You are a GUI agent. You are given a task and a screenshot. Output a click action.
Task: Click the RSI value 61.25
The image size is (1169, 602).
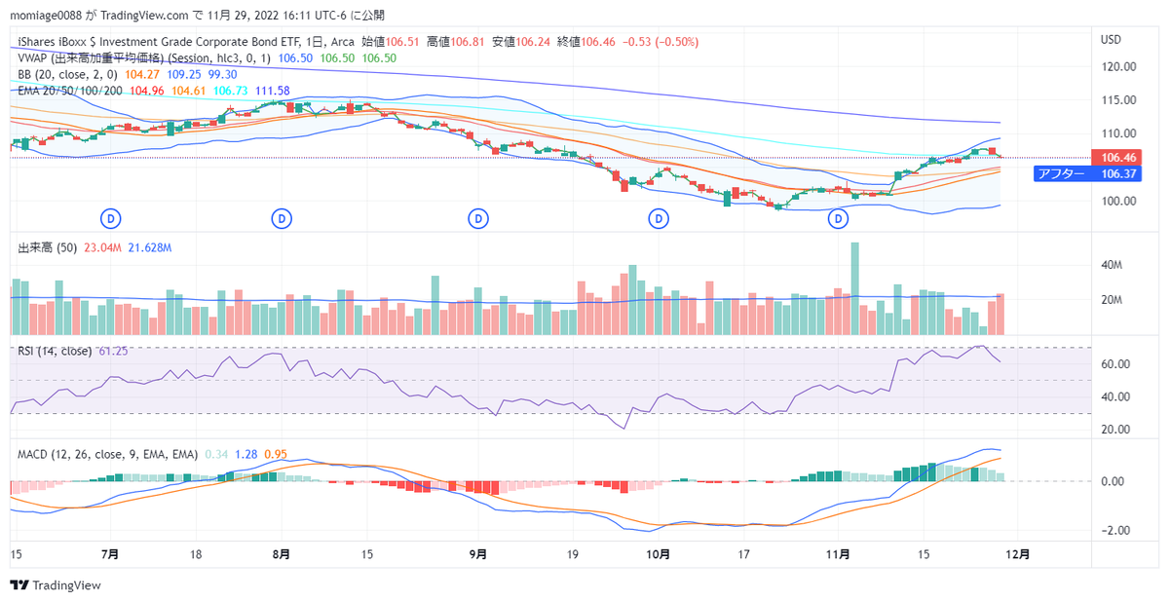click(113, 351)
